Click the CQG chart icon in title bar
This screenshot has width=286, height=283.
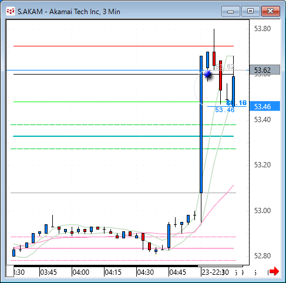click(x=11, y=11)
